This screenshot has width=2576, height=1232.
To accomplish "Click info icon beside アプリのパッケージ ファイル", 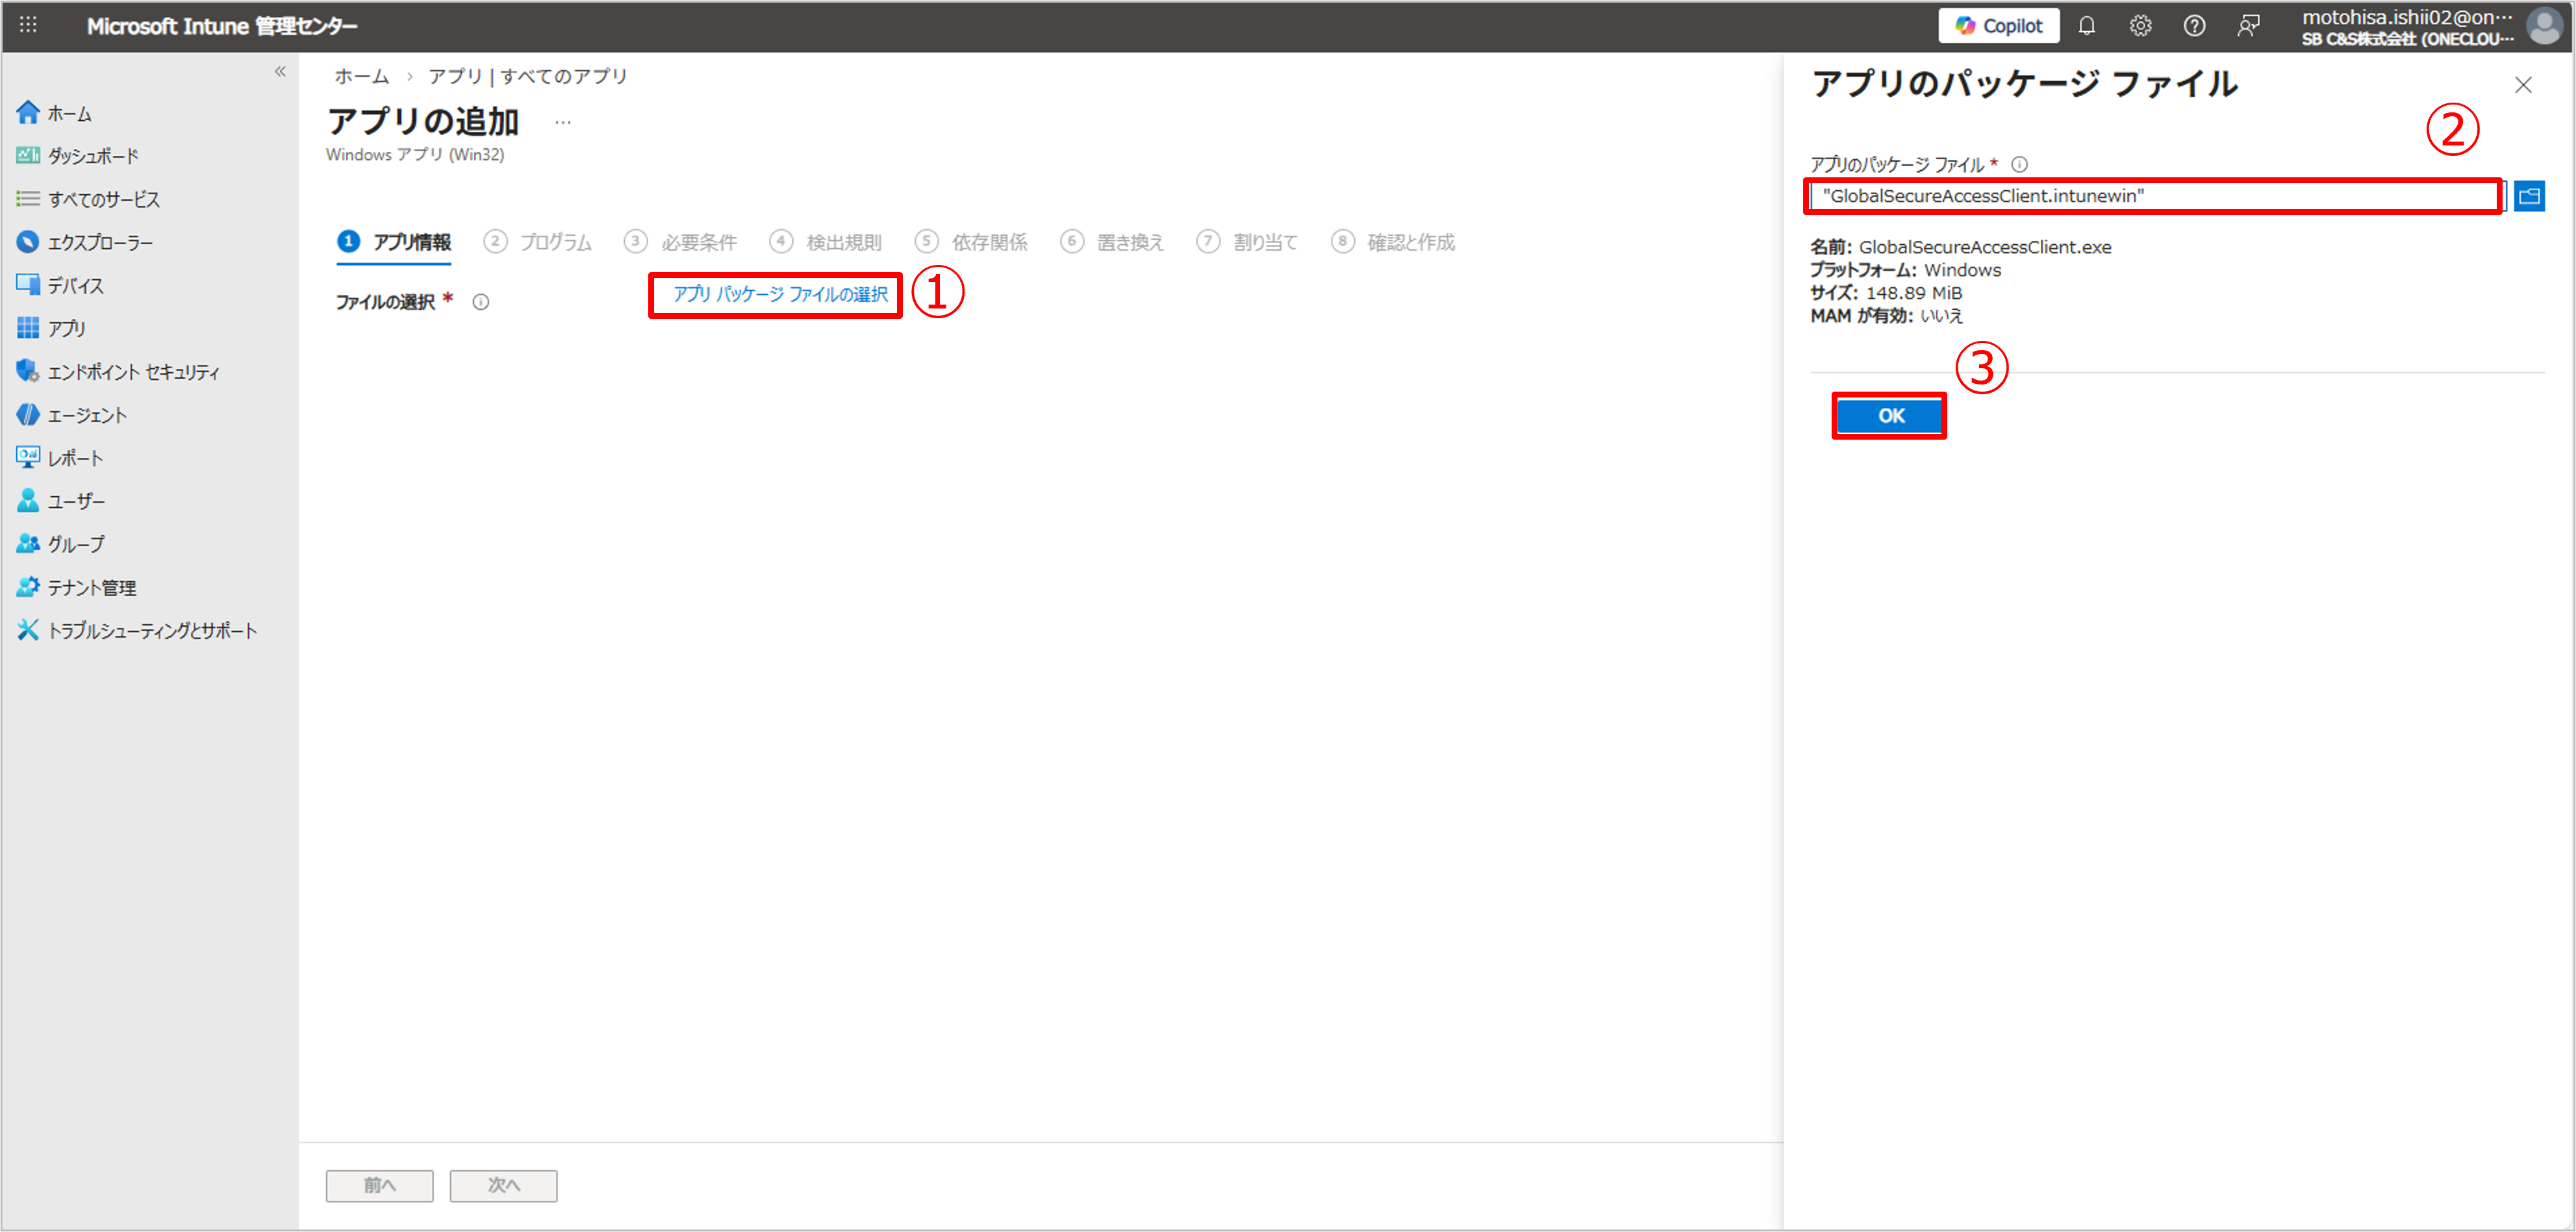I will click(2019, 164).
